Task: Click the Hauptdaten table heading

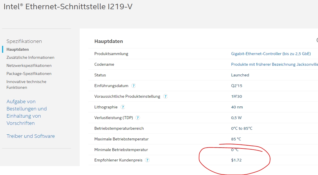Action: click(109, 41)
